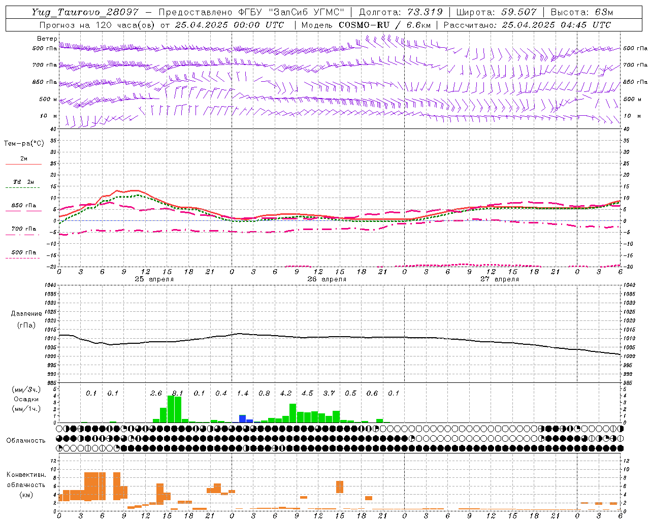The image size is (650, 520).
Task: Click the 27 апреля date label
Action: click(x=499, y=279)
